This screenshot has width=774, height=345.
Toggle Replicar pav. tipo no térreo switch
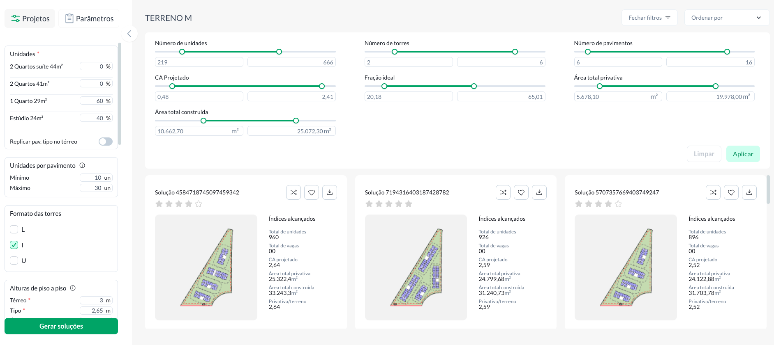106,142
